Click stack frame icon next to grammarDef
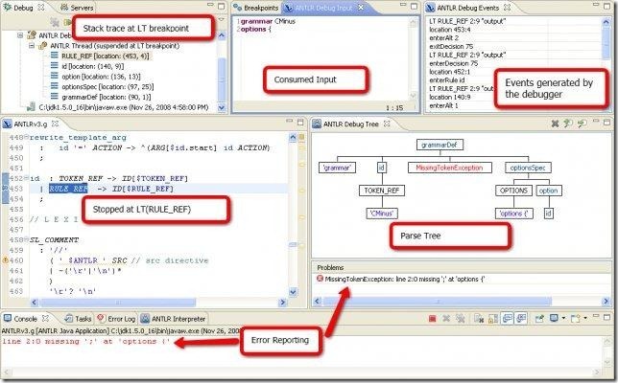This screenshot has height=383, width=618. pos(55,97)
